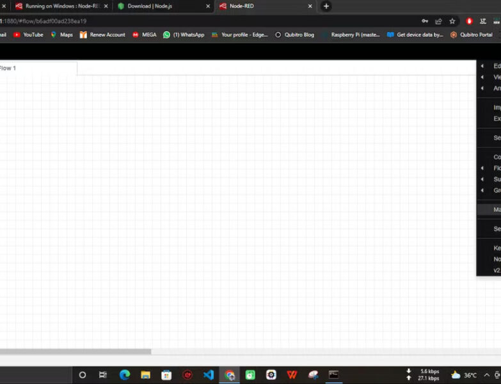Open the YouTube bookmark
Screen dimensions: 501x384
pyautogui.click(x=28, y=35)
